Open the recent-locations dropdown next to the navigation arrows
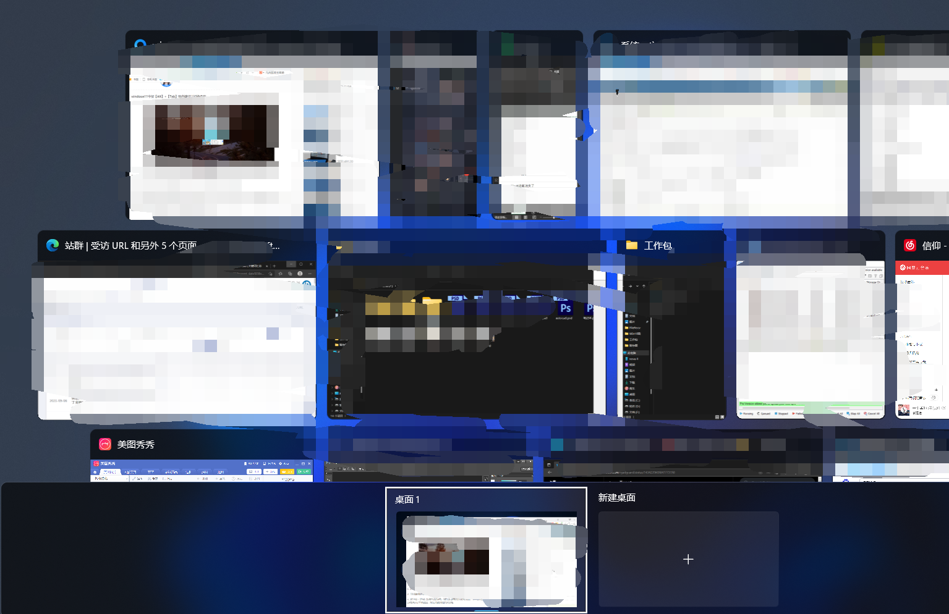The width and height of the screenshot is (949, 614). (637, 286)
